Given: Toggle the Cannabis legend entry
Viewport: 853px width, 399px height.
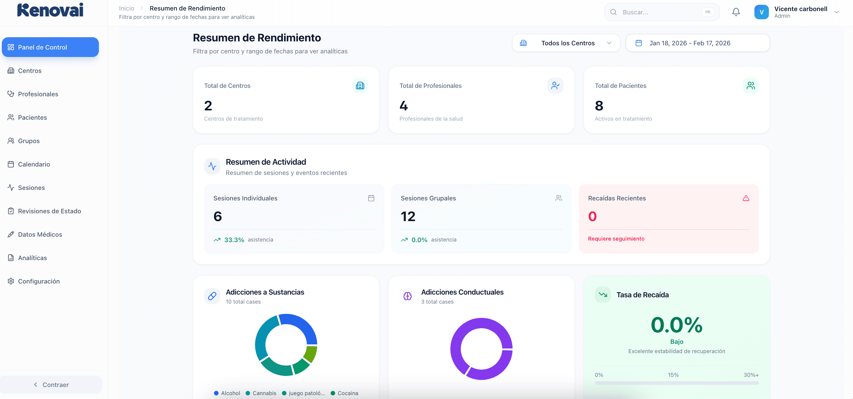Looking at the screenshot, I should pyautogui.click(x=261, y=393).
